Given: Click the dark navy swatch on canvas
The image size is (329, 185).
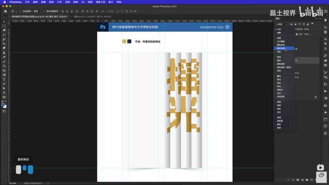Looking at the screenshot, I should (129, 41).
